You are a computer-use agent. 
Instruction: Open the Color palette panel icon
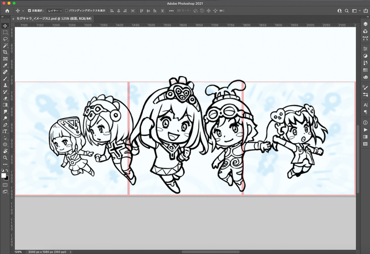[x=365, y=77]
